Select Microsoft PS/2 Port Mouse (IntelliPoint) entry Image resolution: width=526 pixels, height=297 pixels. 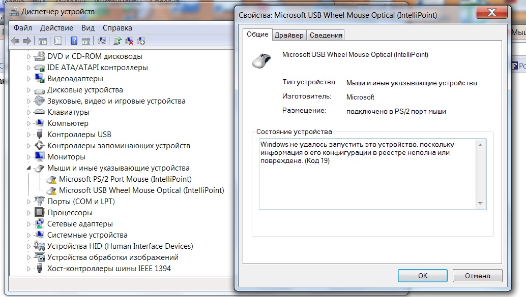tap(125, 179)
